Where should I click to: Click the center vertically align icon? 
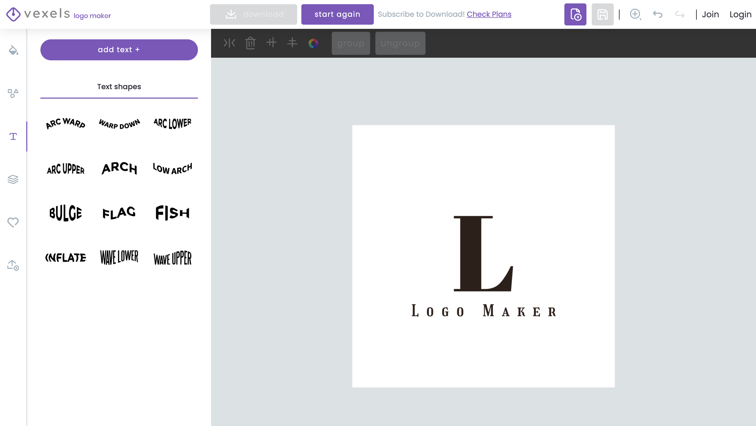pos(271,42)
